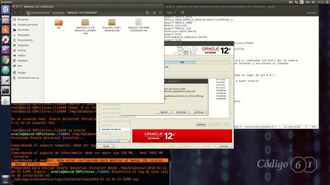Click the red recording indicator in top panel
Viewport: 330px width, 185px height.
tap(291, 2)
